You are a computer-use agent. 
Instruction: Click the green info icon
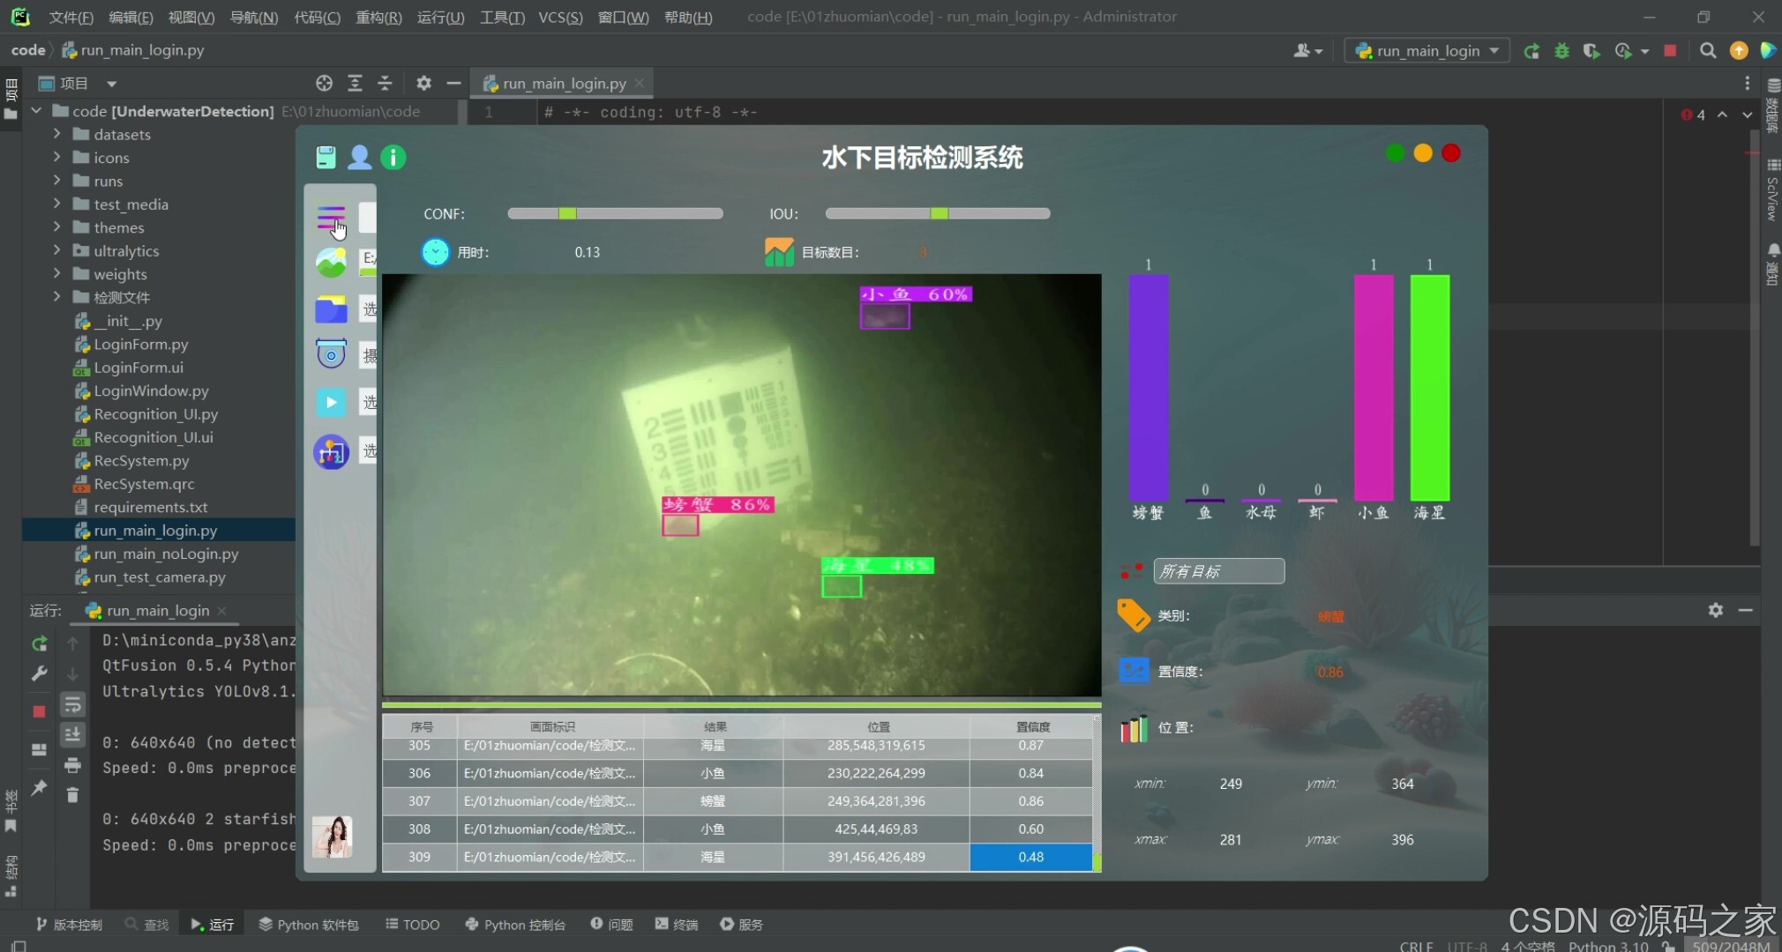(x=393, y=158)
